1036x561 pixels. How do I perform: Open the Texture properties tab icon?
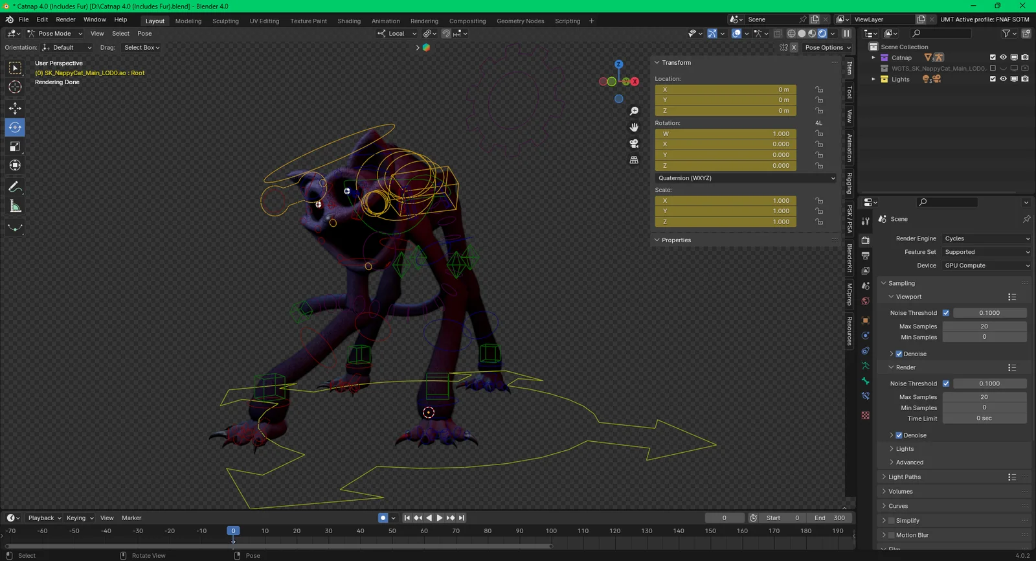point(866,415)
